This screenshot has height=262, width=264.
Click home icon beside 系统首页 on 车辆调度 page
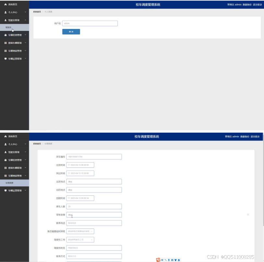[6, 137]
